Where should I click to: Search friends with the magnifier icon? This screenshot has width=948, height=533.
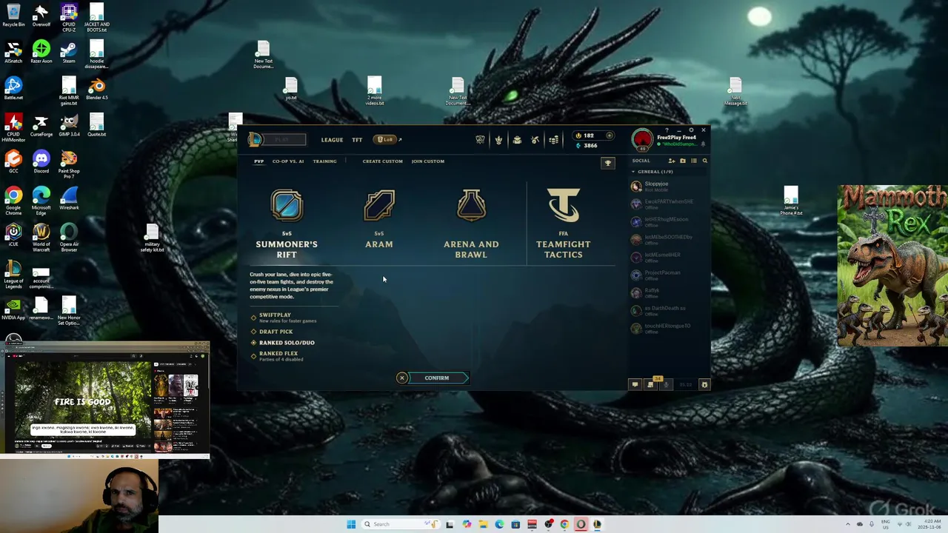pyautogui.click(x=704, y=161)
